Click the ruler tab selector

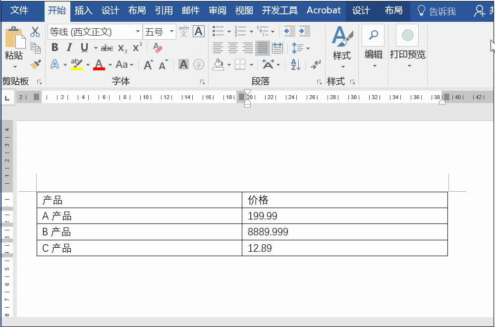7,98
